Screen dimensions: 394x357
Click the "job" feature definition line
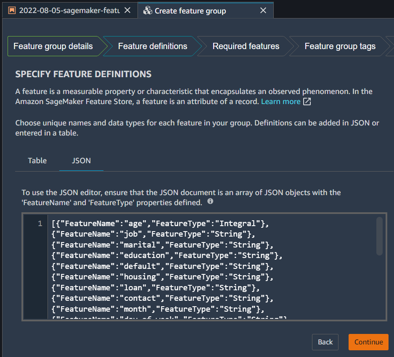tap(153, 234)
